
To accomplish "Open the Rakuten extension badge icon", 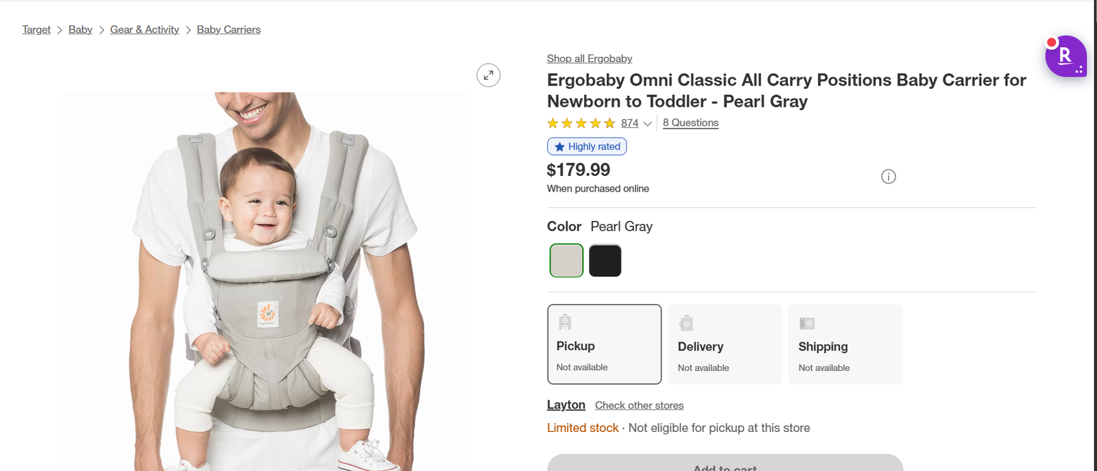I will pos(1065,56).
